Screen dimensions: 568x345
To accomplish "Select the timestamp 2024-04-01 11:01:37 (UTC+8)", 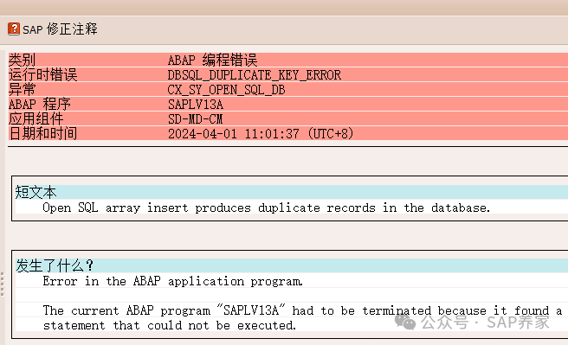I will click(x=261, y=134).
